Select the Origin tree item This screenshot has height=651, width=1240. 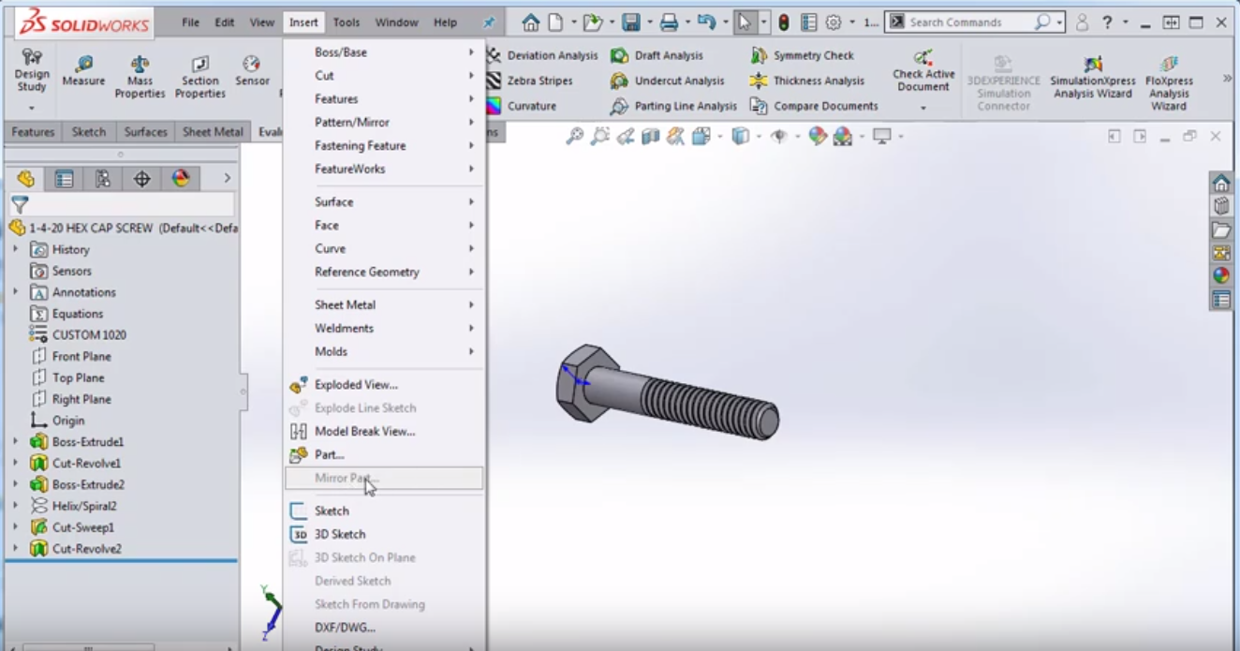[57, 421]
